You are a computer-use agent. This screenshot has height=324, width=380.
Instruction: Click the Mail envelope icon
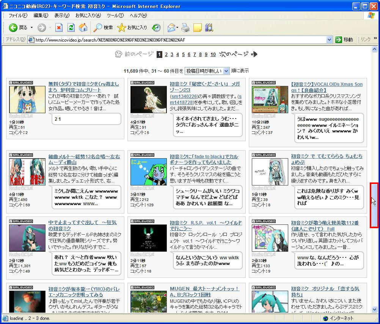click(171, 28)
